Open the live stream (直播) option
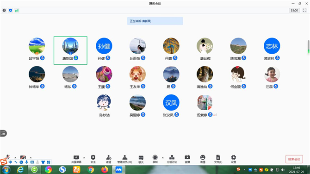 (x=187, y=159)
